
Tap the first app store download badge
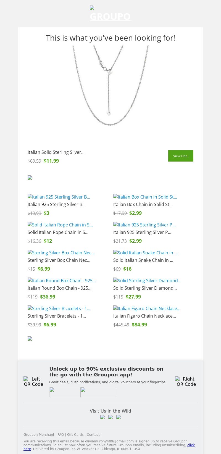65,392
